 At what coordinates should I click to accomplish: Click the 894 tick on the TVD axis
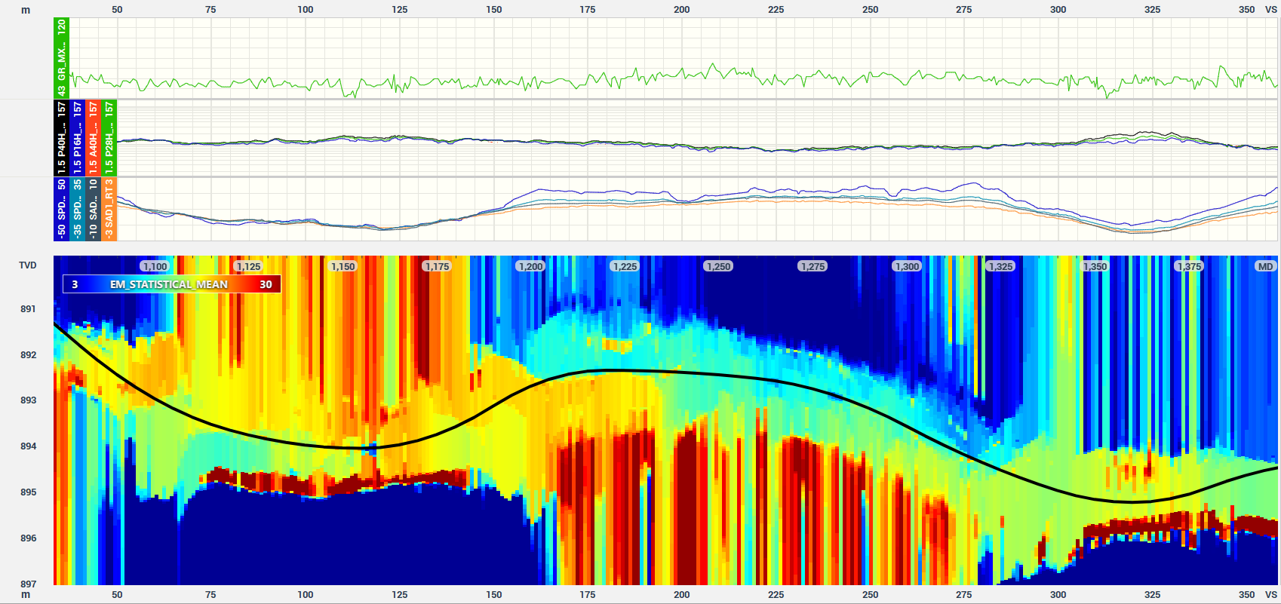(x=28, y=446)
